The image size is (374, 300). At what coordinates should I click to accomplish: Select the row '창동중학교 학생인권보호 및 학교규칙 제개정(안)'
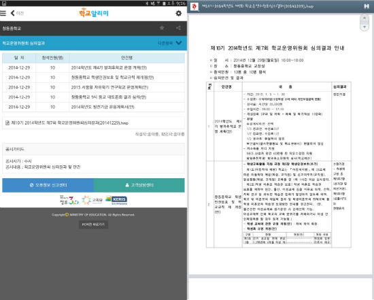point(94,78)
